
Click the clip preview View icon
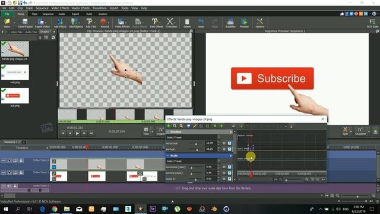click(146, 130)
